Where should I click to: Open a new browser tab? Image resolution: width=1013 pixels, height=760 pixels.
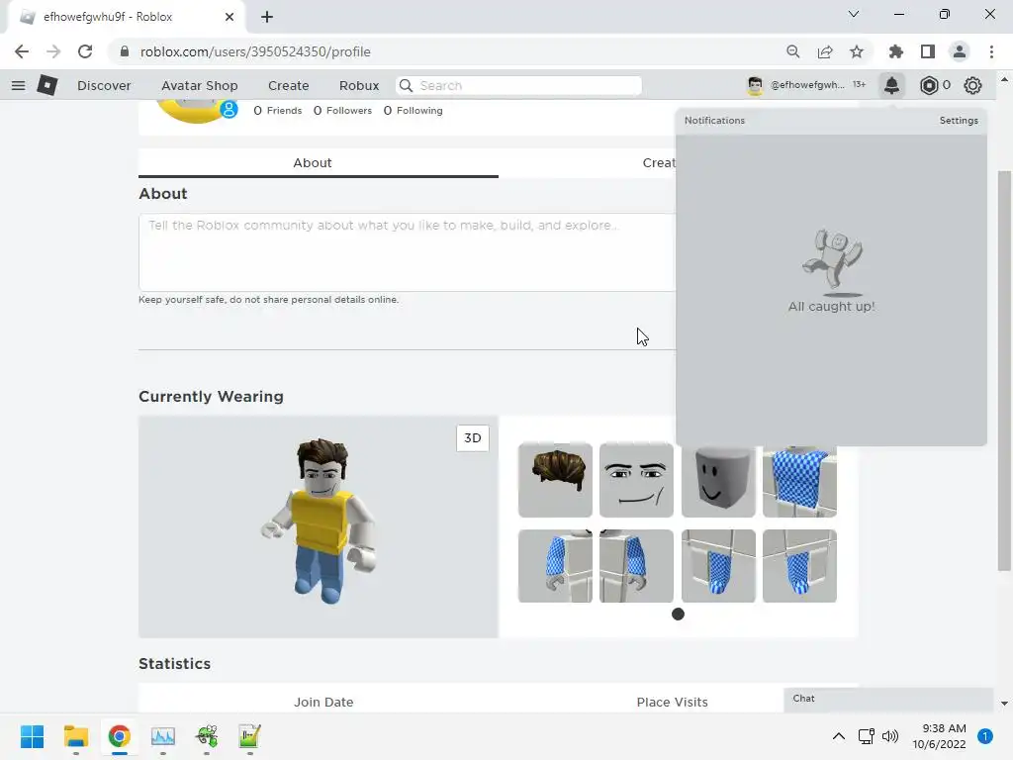pyautogui.click(x=267, y=17)
